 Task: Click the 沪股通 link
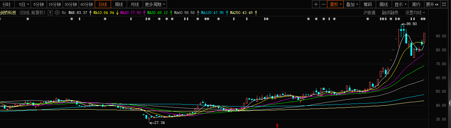(369, 13)
